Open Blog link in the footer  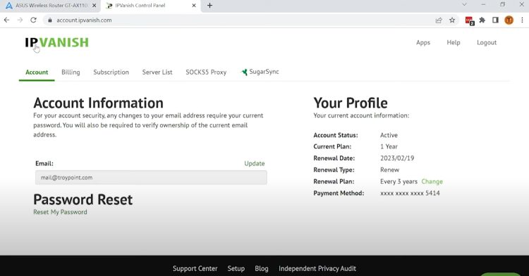(x=262, y=268)
